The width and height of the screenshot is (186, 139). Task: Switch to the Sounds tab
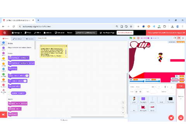click(29, 39)
